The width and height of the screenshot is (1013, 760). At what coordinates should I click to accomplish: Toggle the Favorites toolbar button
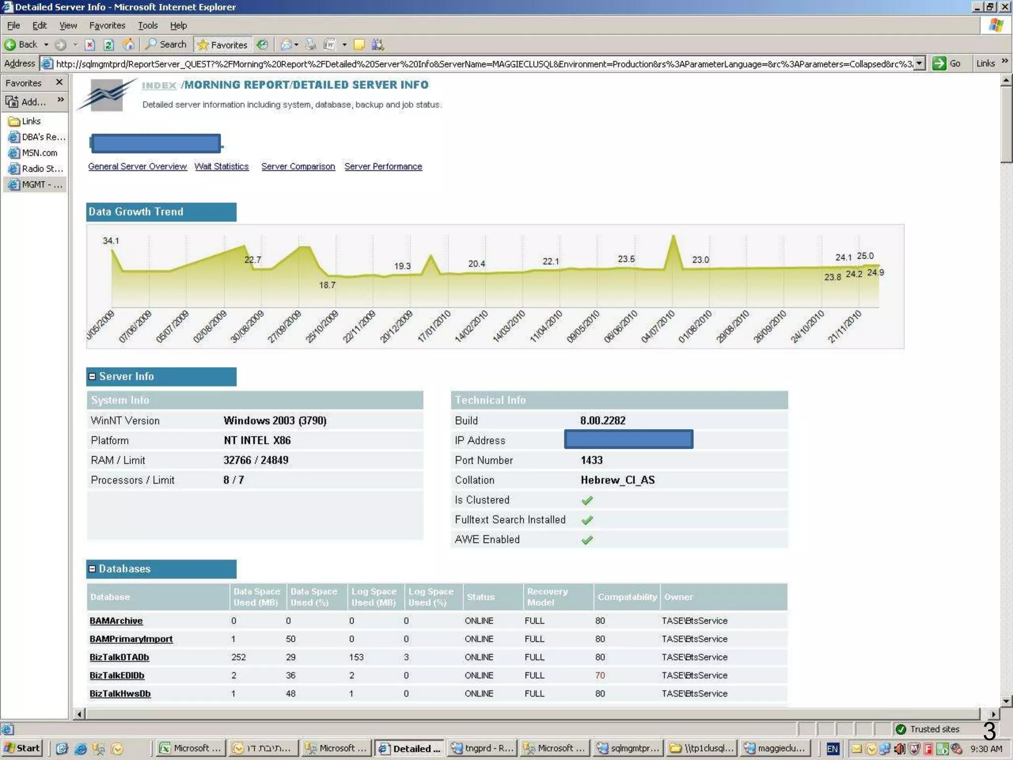(x=223, y=45)
